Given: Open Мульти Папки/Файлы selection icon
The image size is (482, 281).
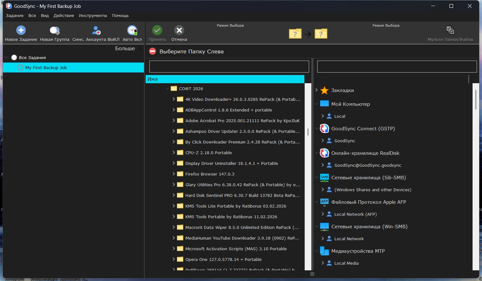Looking at the screenshot, I should click(450, 30).
